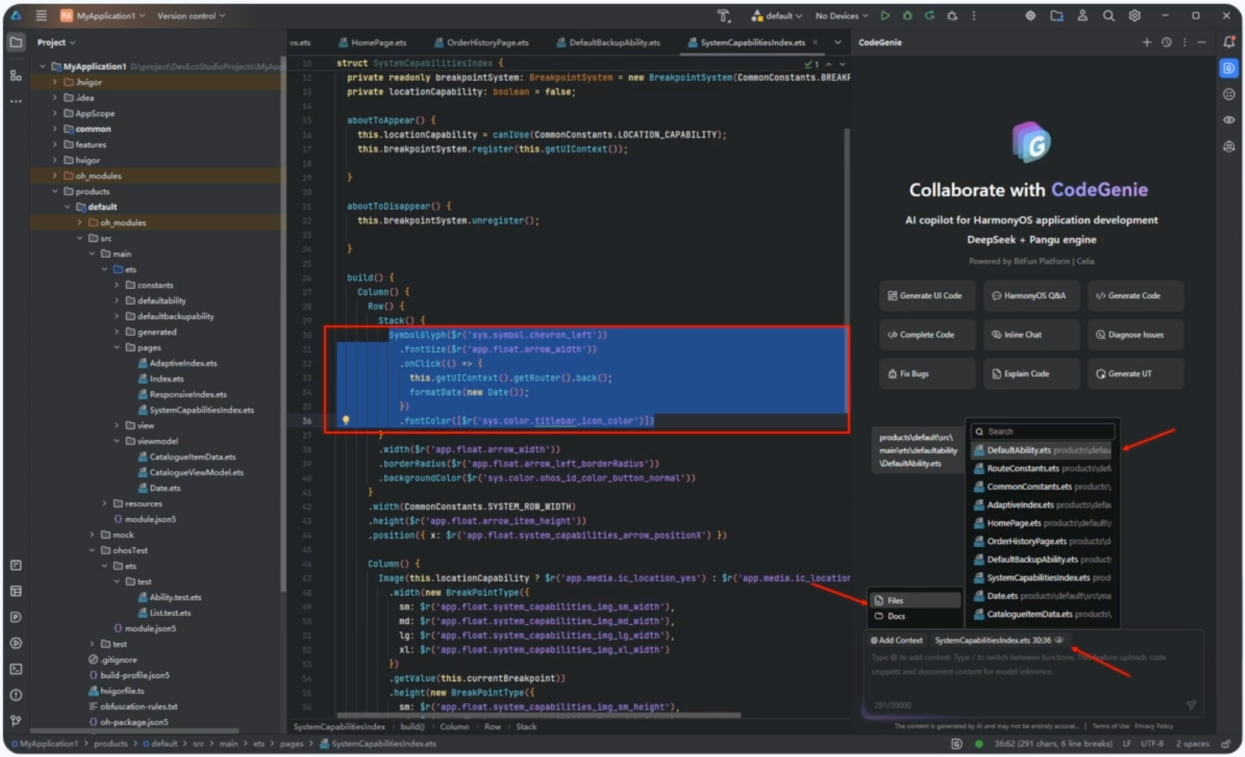The image size is (1245, 757).
Task: Open the Terminal tool window icon
Action: click(x=16, y=669)
